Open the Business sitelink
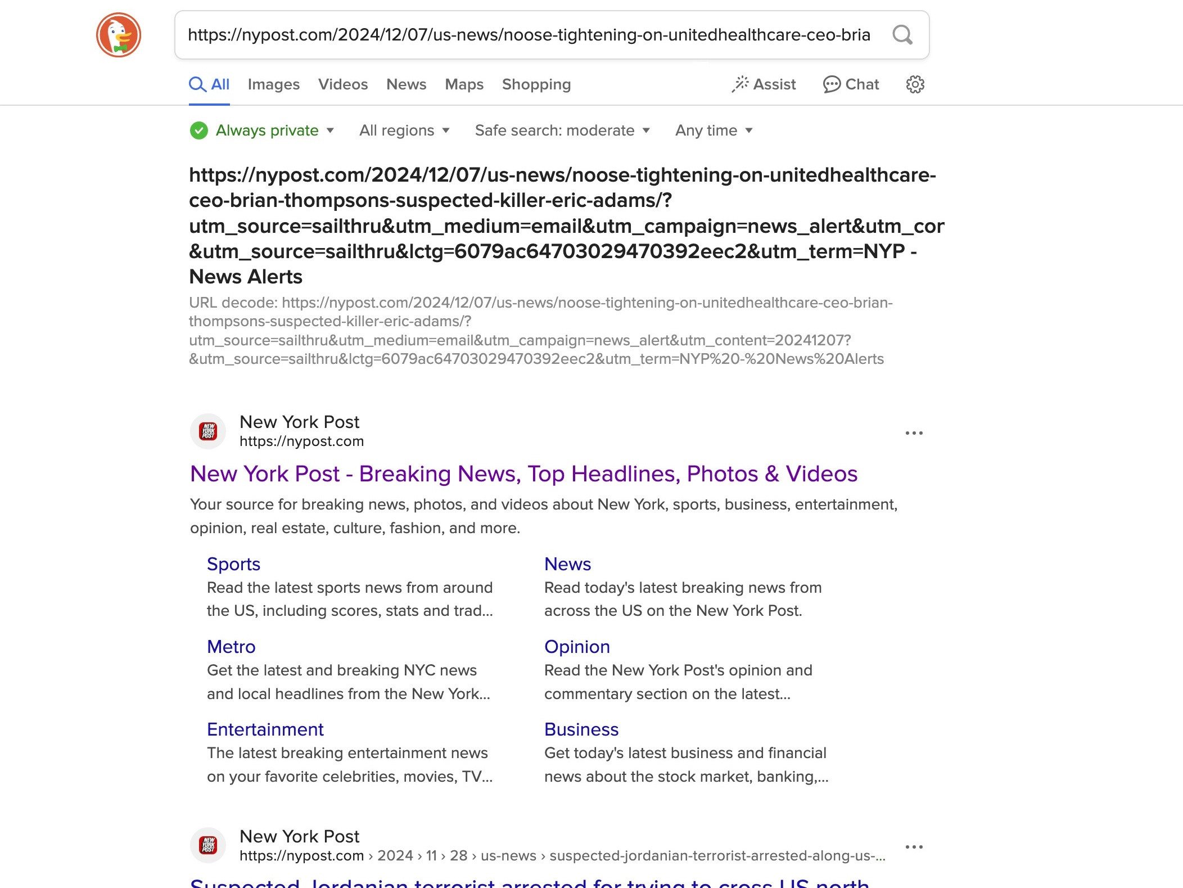The height and width of the screenshot is (888, 1183). pyautogui.click(x=581, y=729)
